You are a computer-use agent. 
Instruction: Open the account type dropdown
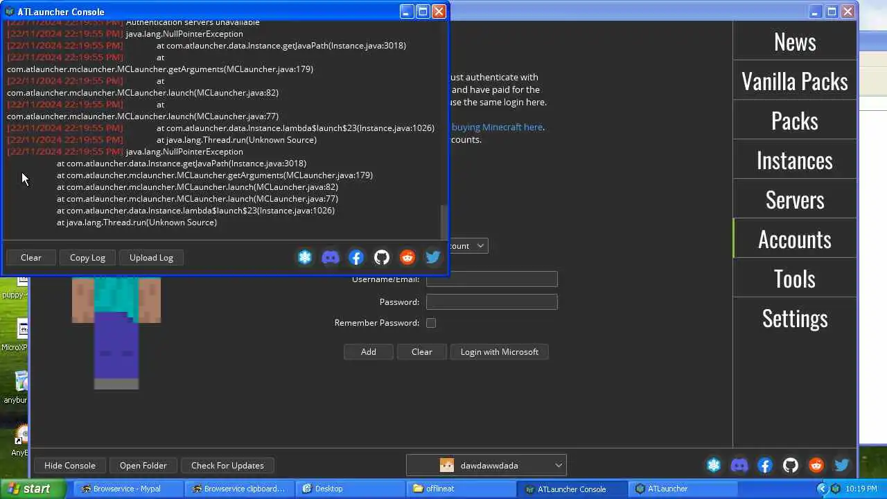click(x=468, y=246)
